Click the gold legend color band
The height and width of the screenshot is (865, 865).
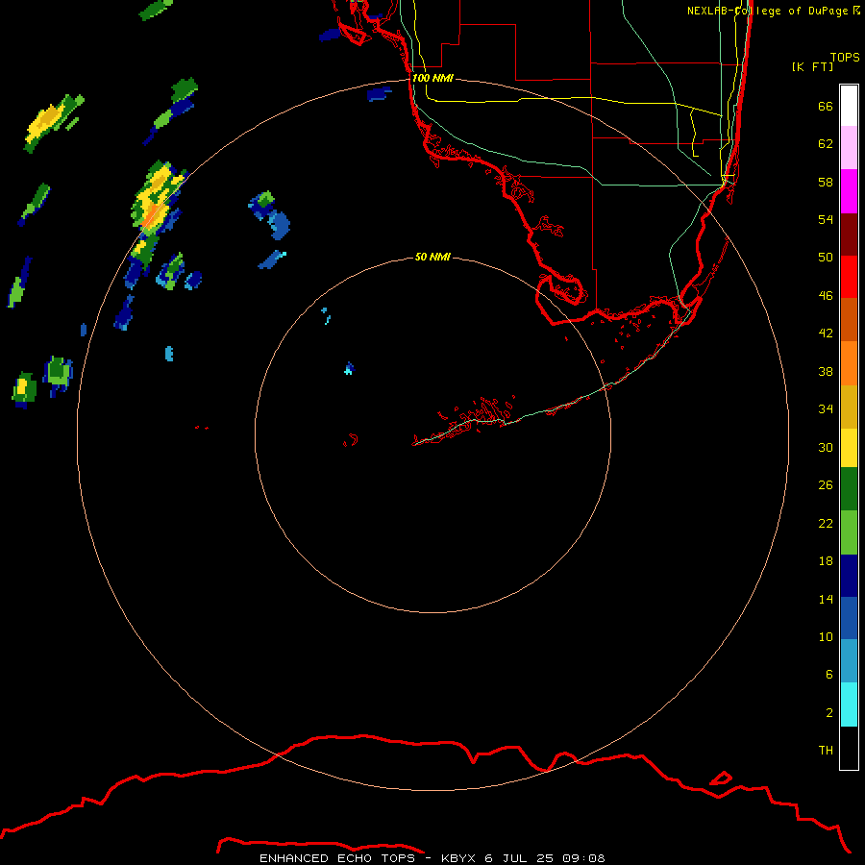849,408
